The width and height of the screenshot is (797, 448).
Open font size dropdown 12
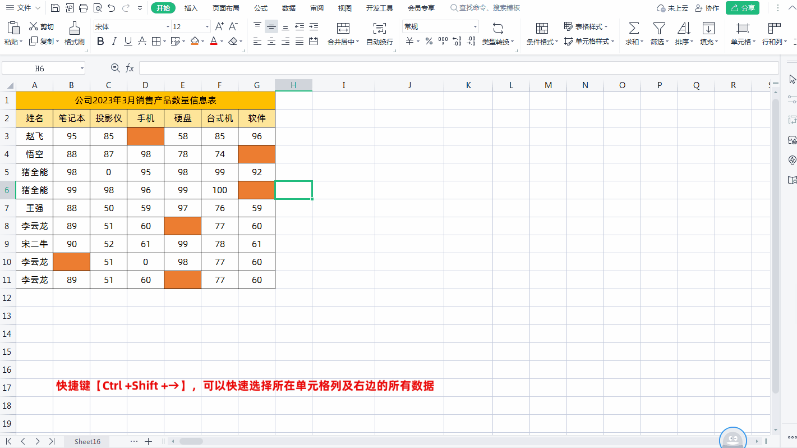pyautogui.click(x=207, y=27)
